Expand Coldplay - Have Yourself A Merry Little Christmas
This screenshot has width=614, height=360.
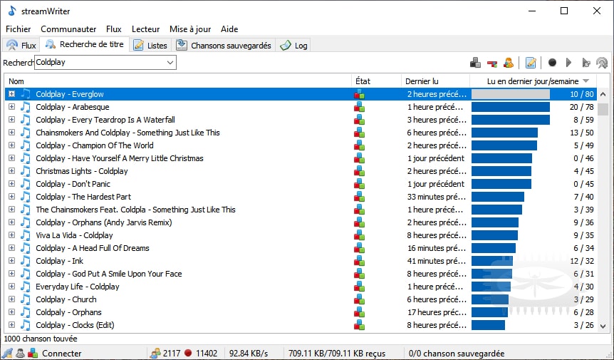11,158
